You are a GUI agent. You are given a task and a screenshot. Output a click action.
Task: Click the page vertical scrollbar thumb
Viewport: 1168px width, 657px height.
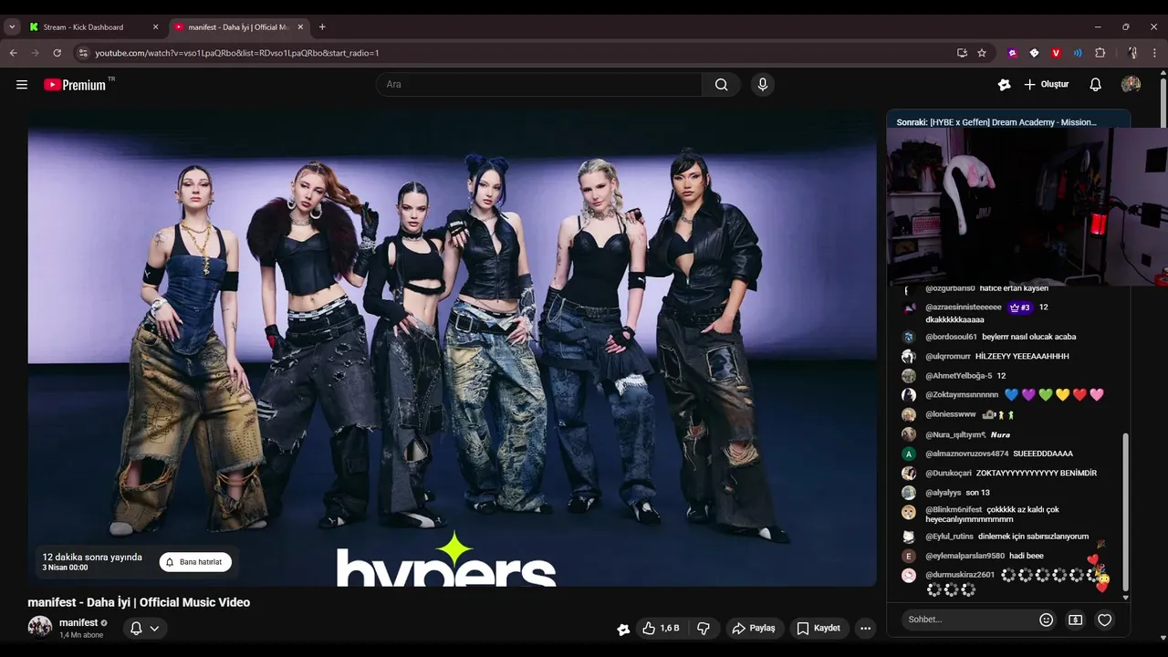click(1163, 102)
